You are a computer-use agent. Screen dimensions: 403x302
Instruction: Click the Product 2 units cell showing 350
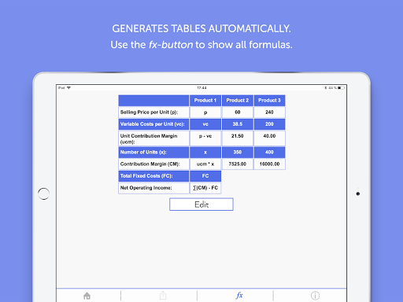[x=238, y=153]
